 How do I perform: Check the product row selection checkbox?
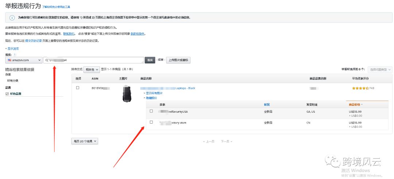78,88
